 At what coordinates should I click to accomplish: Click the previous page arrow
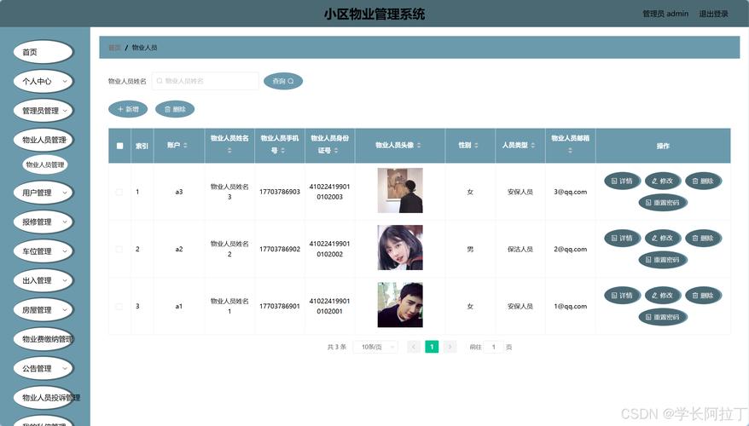414,348
